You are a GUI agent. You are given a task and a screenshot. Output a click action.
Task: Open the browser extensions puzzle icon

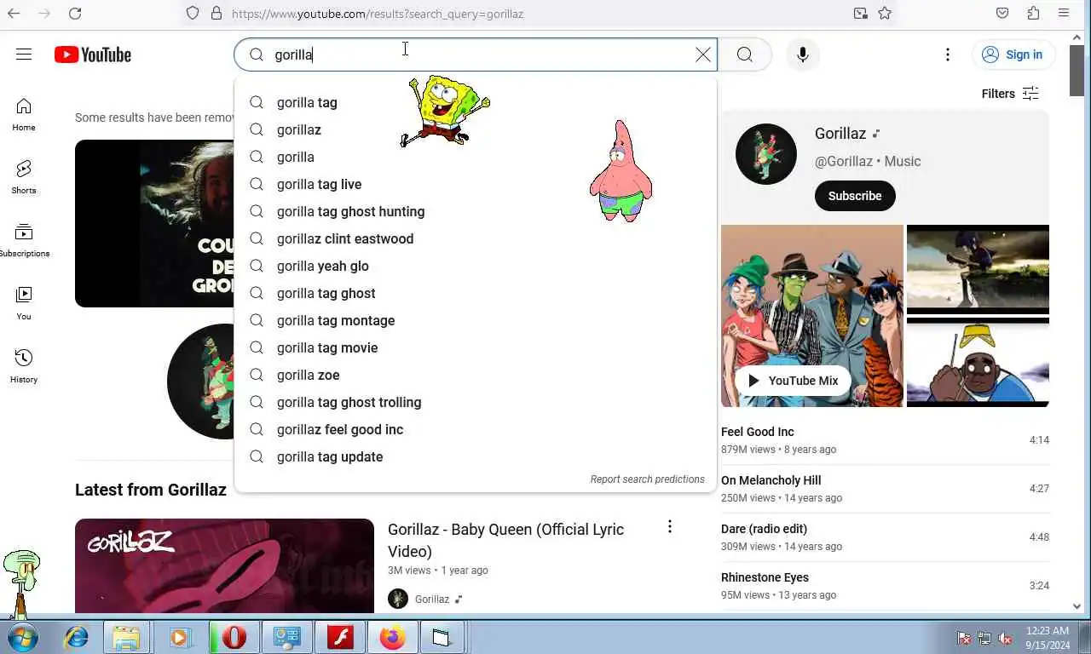[x=1033, y=14]
